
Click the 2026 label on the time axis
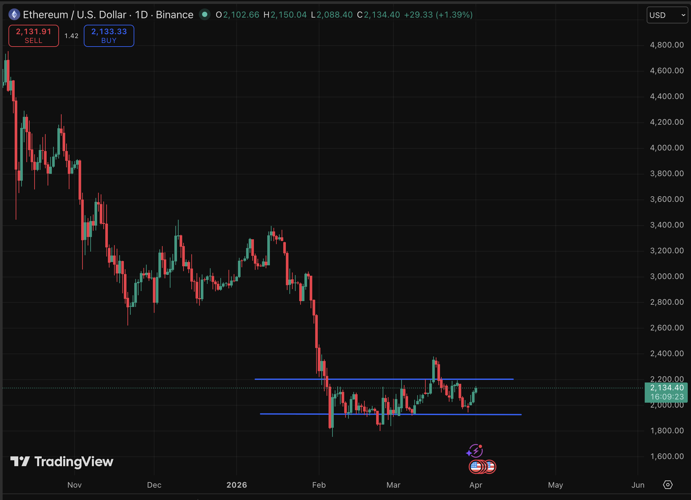pyautogui.click(x=237, y=485)
